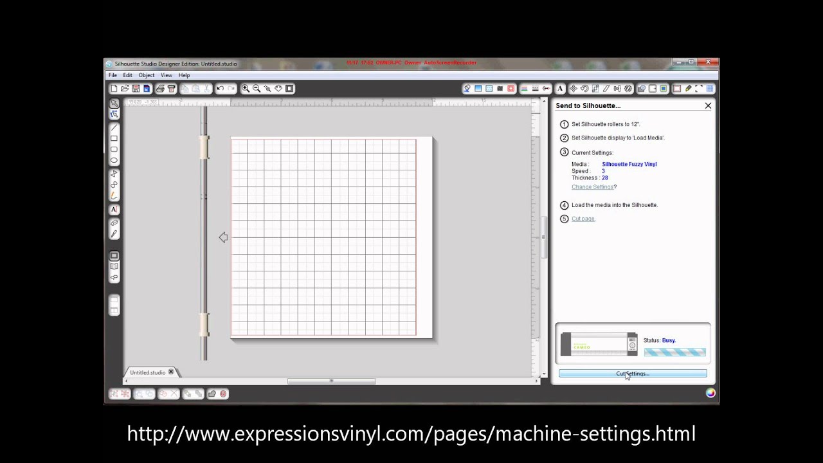Click the scissors cut style icon
Viewport: 823px width, 463px height.
click(x=546, y=89)
